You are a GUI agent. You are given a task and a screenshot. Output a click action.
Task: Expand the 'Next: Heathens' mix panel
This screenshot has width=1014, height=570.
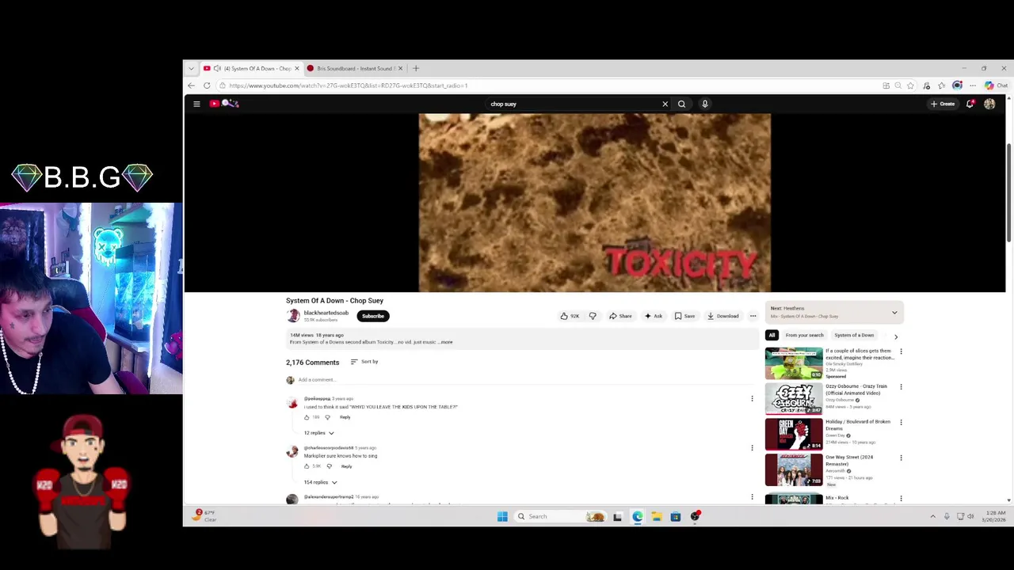click(x=894, y=313)
